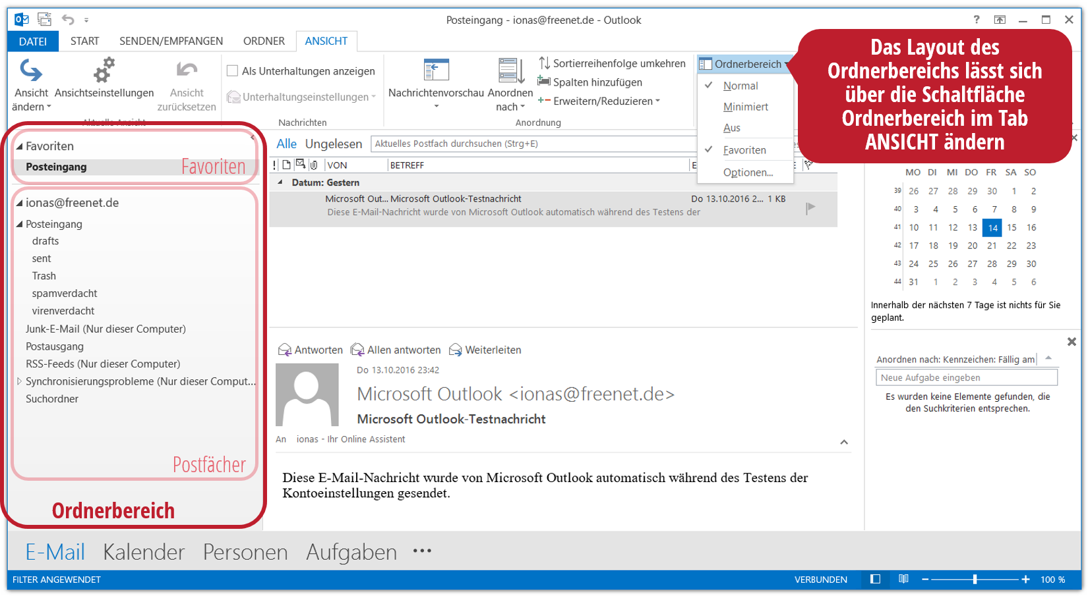Viewport: 1088px width, 596px height.
Task: Click the sender avatar picture
Action: tap(307, 394)
